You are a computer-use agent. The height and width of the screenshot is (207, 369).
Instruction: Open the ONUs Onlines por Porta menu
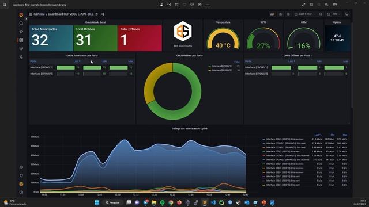pyautogui.click(x=190, y=56)
